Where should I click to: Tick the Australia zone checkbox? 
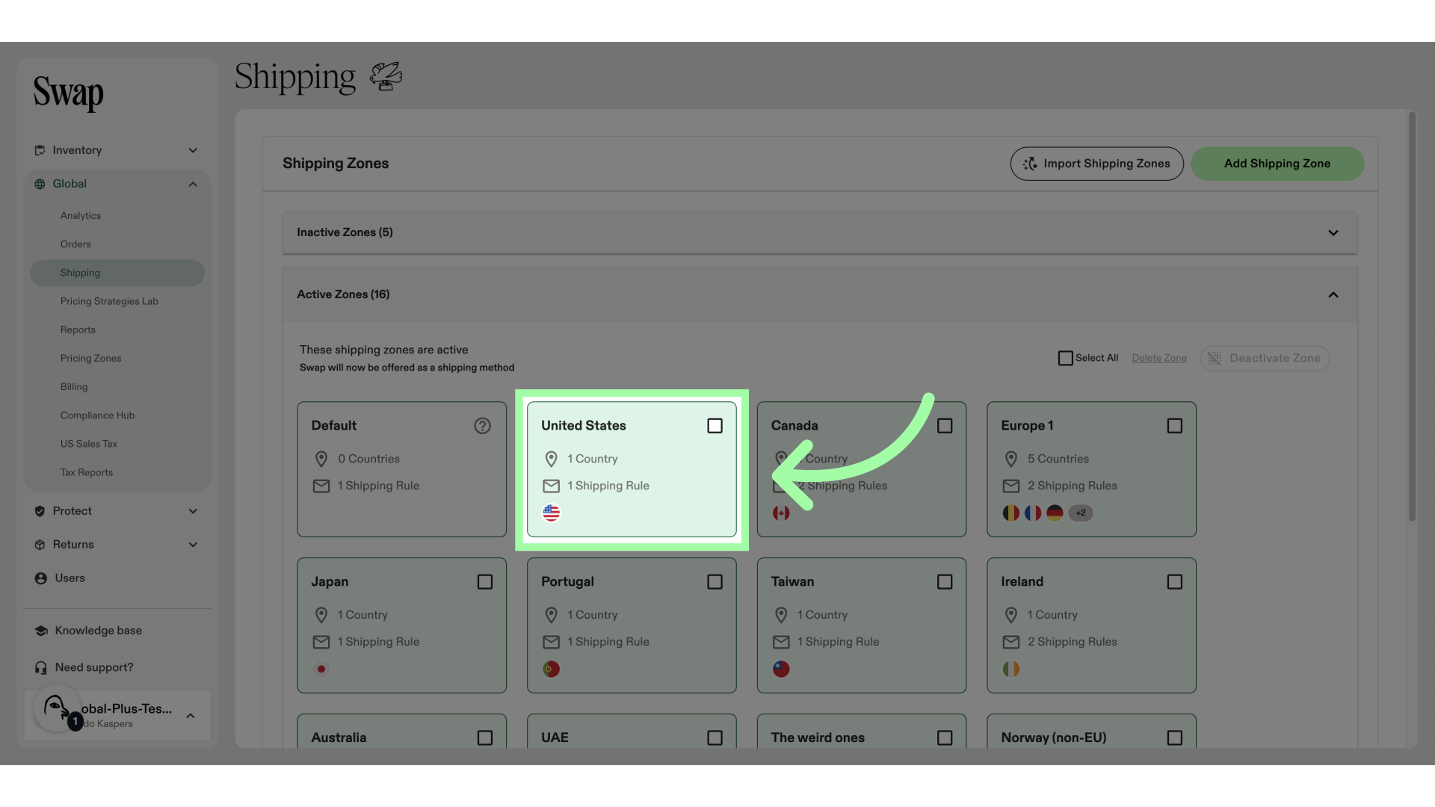tap(485, 738)
